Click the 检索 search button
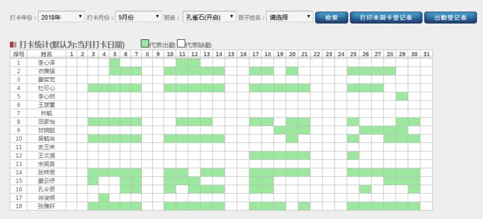Viewport: 483px width, 219px height. tap(331, 17)
